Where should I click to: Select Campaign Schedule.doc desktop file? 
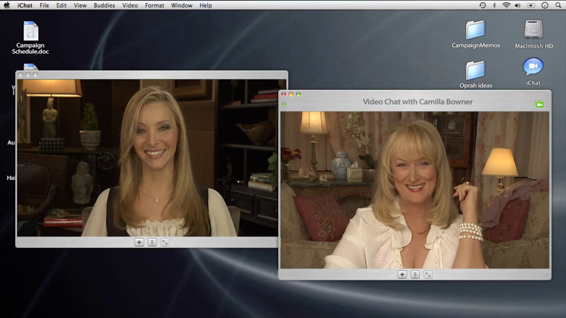coord(31,38)
